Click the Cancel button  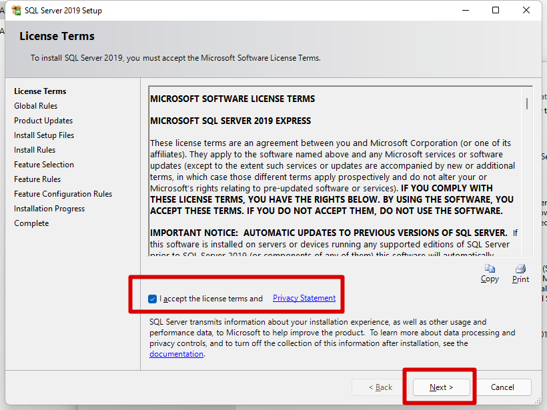pos(502,387)
